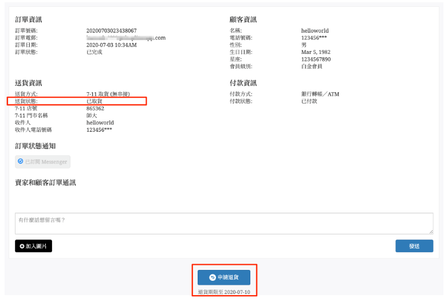Click the blue checkmark icon beside Messenger

[21, 162]
